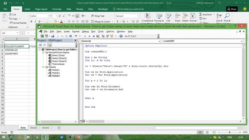Switch to Sheet2 worksheet tab
This screenshot has width=249, height=140.
click(x=34, y=128)
